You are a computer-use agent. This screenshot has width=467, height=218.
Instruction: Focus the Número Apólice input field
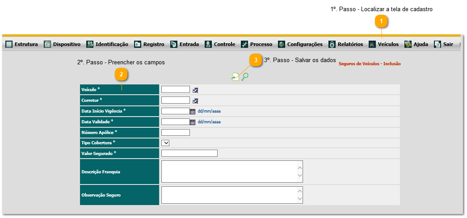click(x=176, y=132)
